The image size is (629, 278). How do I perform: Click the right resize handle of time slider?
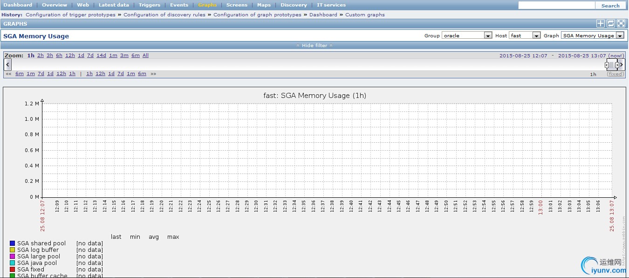point(617,65)
